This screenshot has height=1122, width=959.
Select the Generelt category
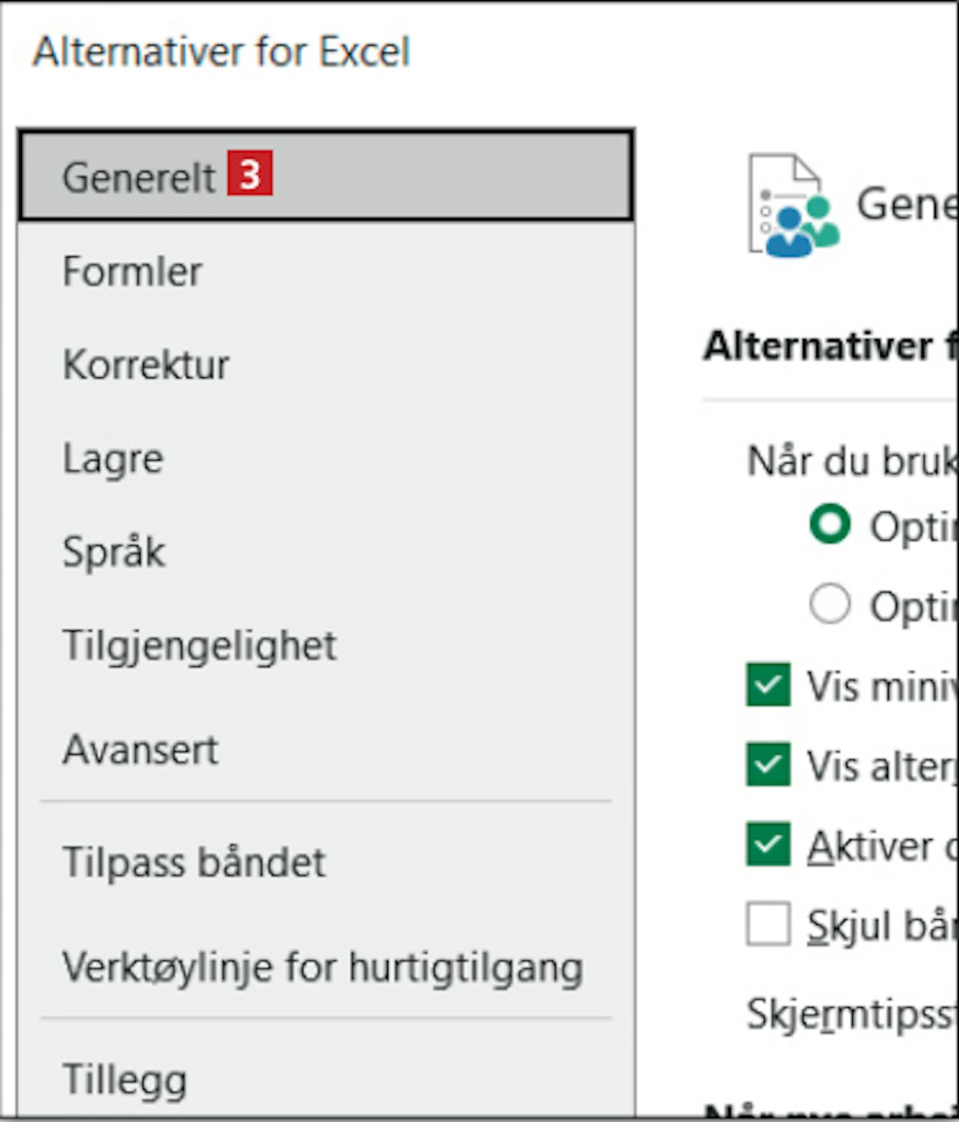click(326, 176)
